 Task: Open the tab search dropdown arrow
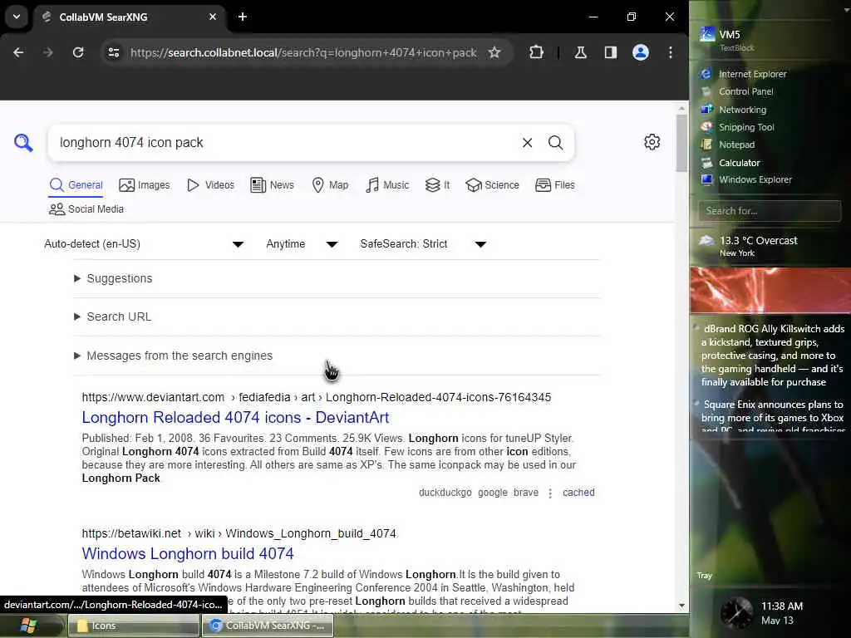pos(17,17)
